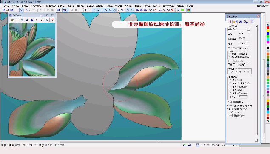Image resolution: width=270 pixels, height=154 pixels.
Task: Open the second menu in the menu bar
Action: click(15, 6)
